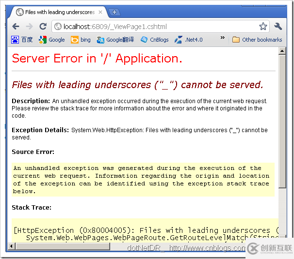Open the wrench settings menu
294x259 pixels.
pos(278,27)
